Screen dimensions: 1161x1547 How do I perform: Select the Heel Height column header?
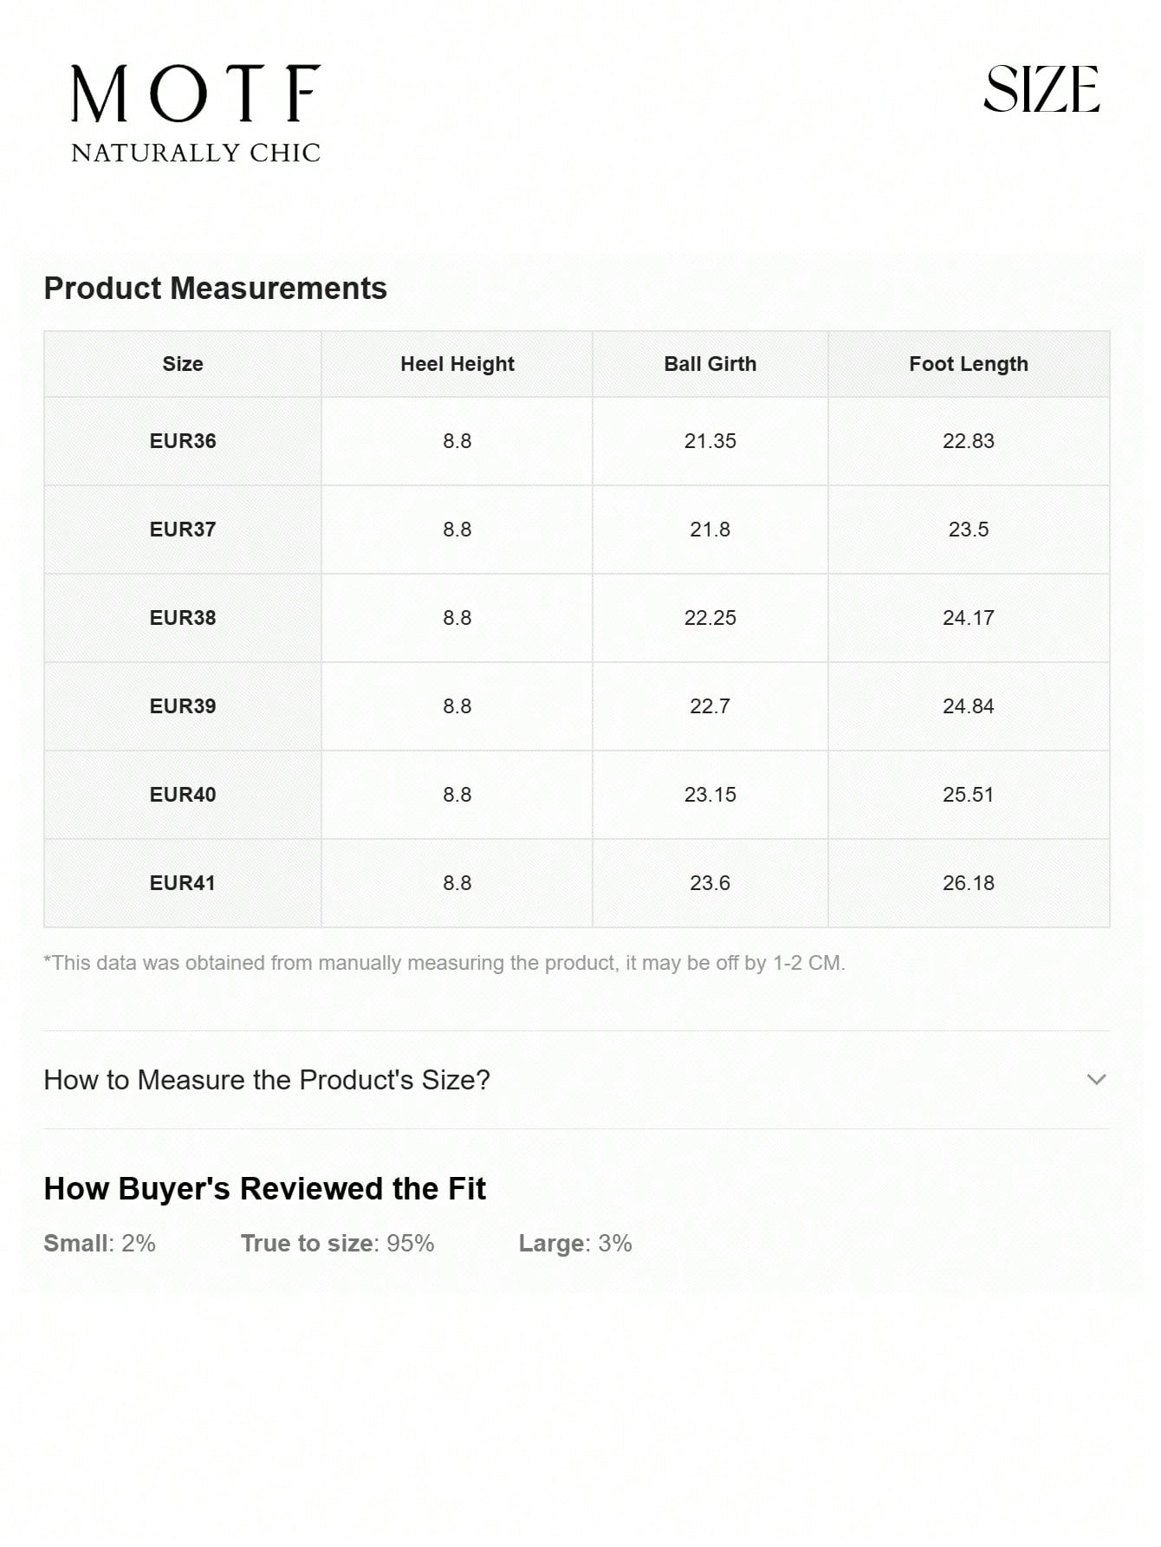tap(457, 364)
